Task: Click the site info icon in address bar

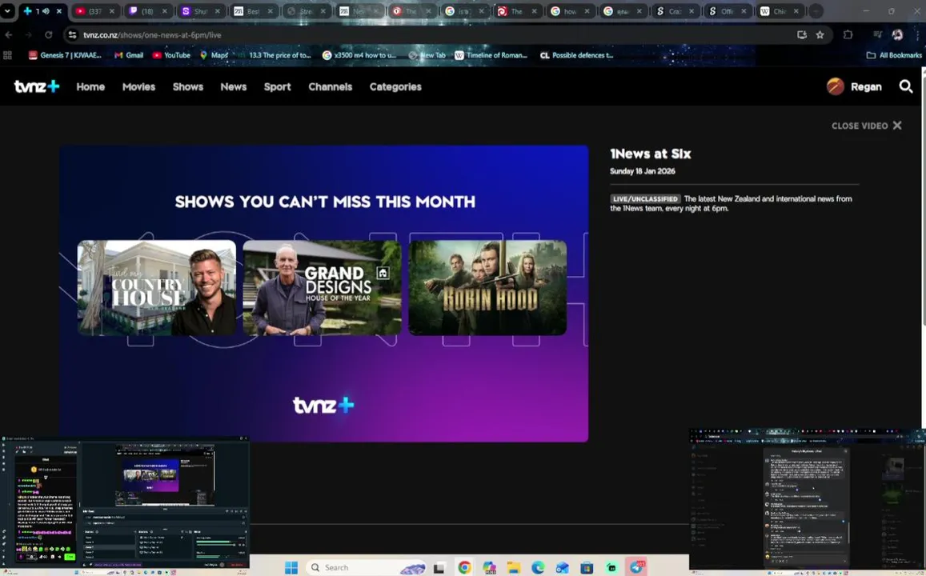Action: click(72, 35)
